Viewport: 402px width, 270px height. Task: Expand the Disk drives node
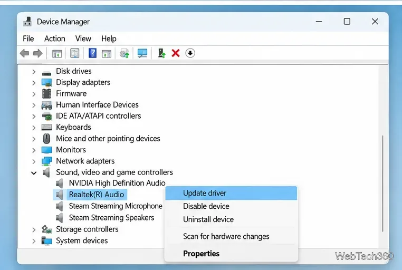(x=34, y=72)
